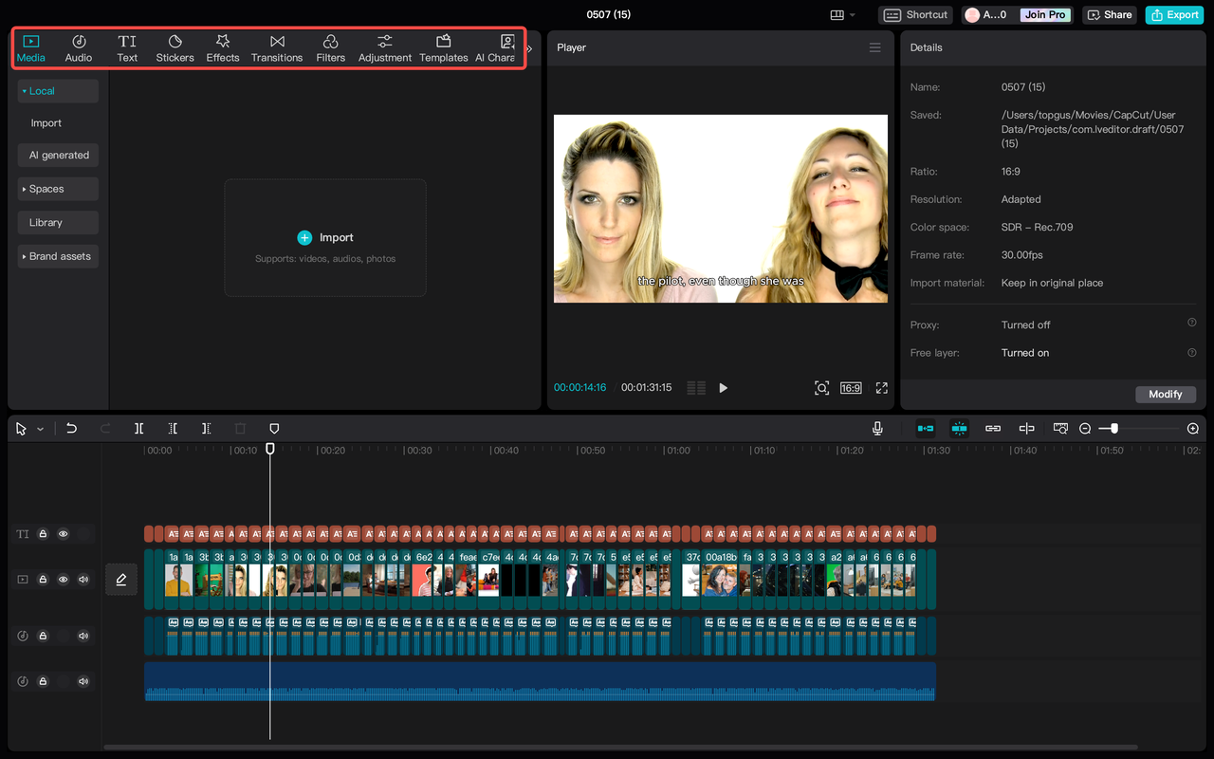Hide the video track with the eye toggle
Viewport: 1214px width, 759px height.
63,579
